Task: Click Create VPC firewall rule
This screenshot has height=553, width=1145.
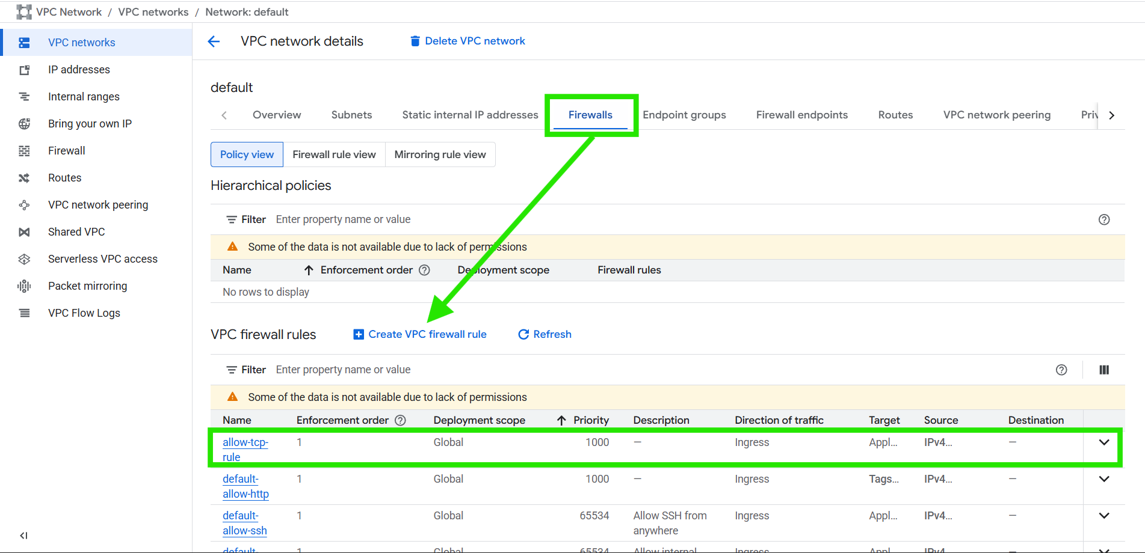Action: click(420, 334)
